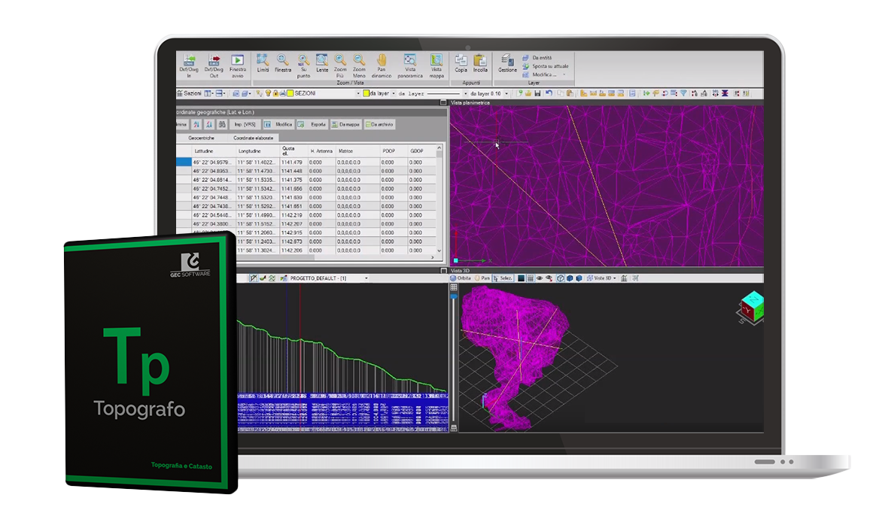873x510 pixels.
Task: Click the undo arrow icon
Action: pyautogui.click(x=549, y=93)
